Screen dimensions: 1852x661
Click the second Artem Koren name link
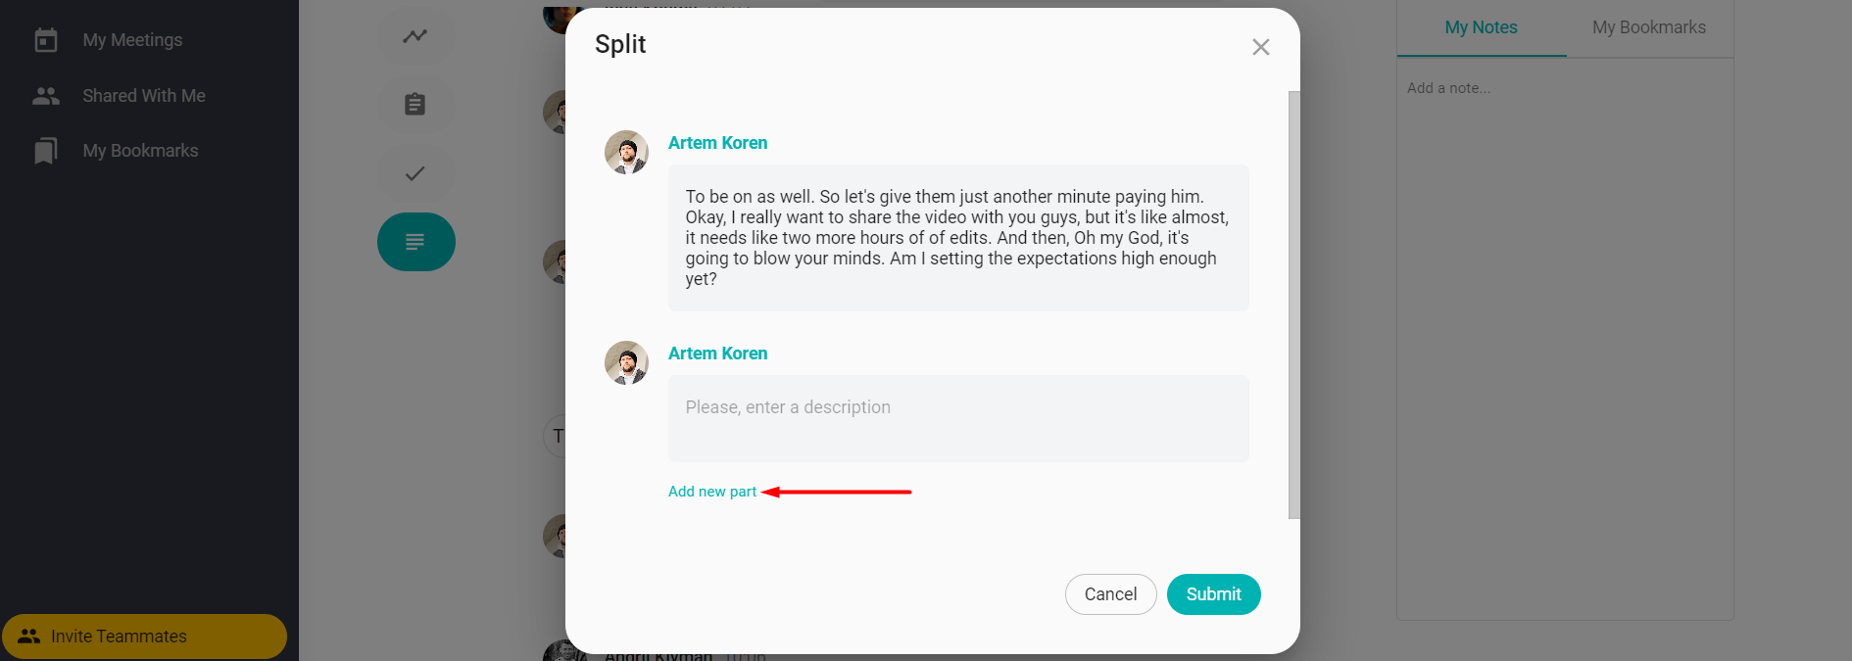coord(717,354)
